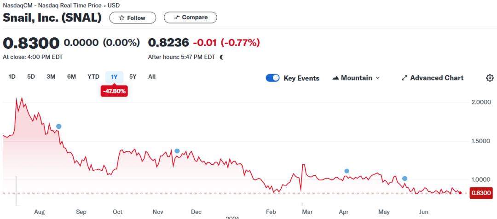497x219 pixels.
Task: Choose the 5Y time range
Action: (133, 77)
